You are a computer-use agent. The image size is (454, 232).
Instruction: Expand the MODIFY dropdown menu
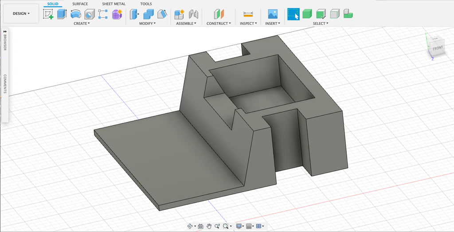coord(147,24)
